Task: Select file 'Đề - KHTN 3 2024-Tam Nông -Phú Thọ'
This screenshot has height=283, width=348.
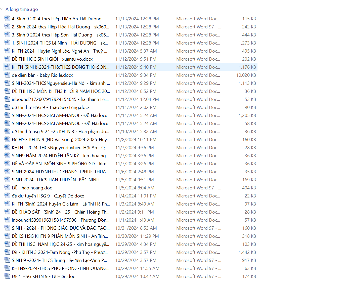Action: pos(60,252)
